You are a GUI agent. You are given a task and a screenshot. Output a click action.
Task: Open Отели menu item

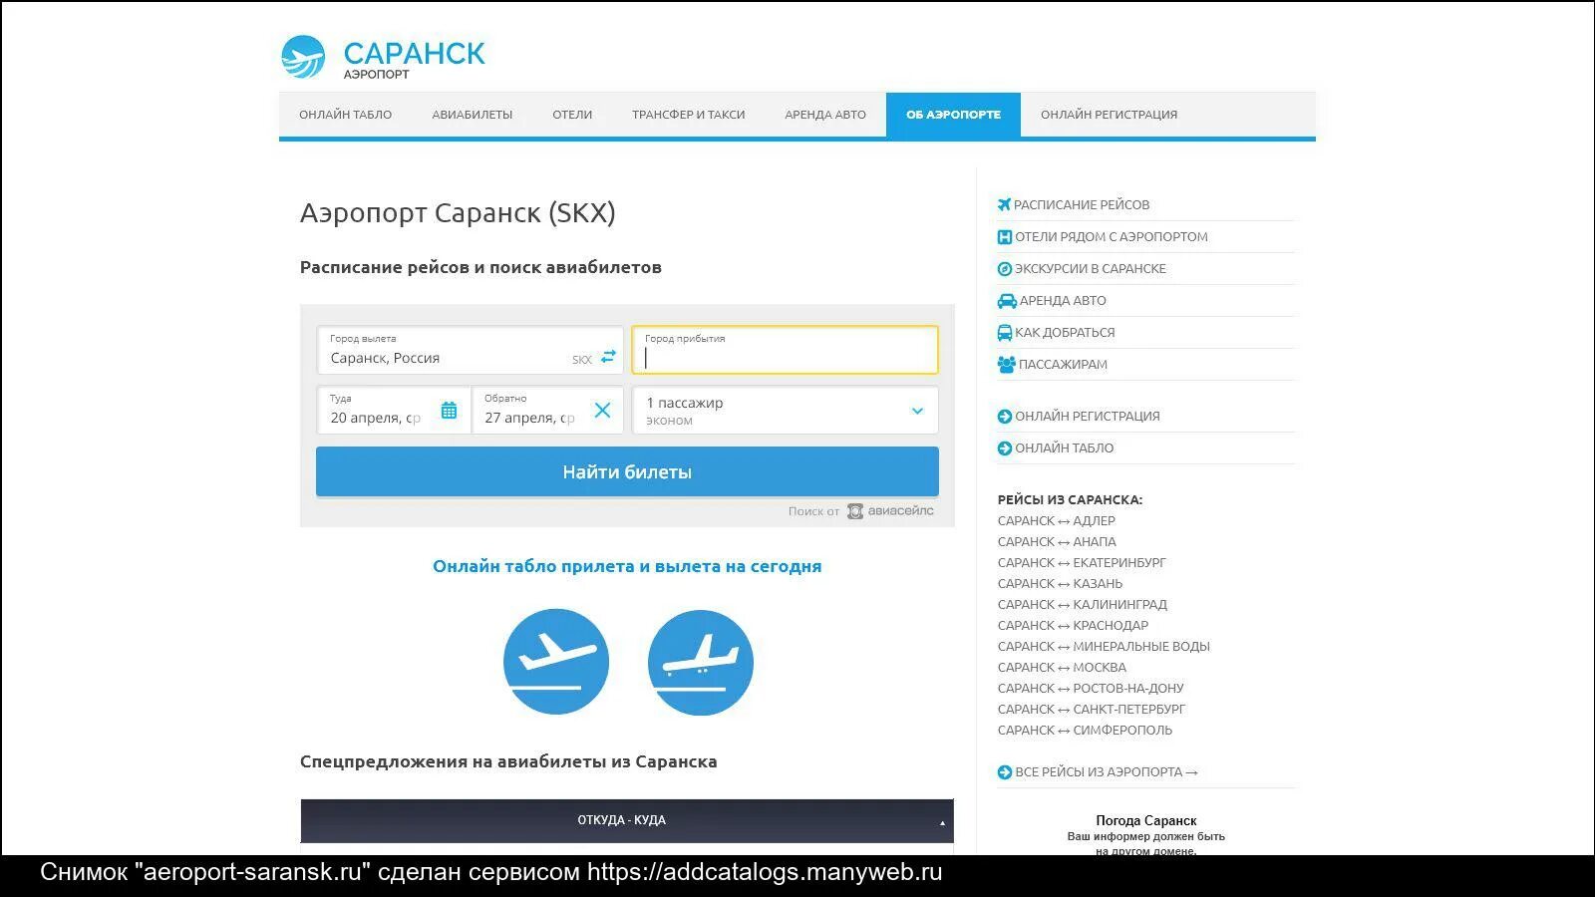point(572,115)
